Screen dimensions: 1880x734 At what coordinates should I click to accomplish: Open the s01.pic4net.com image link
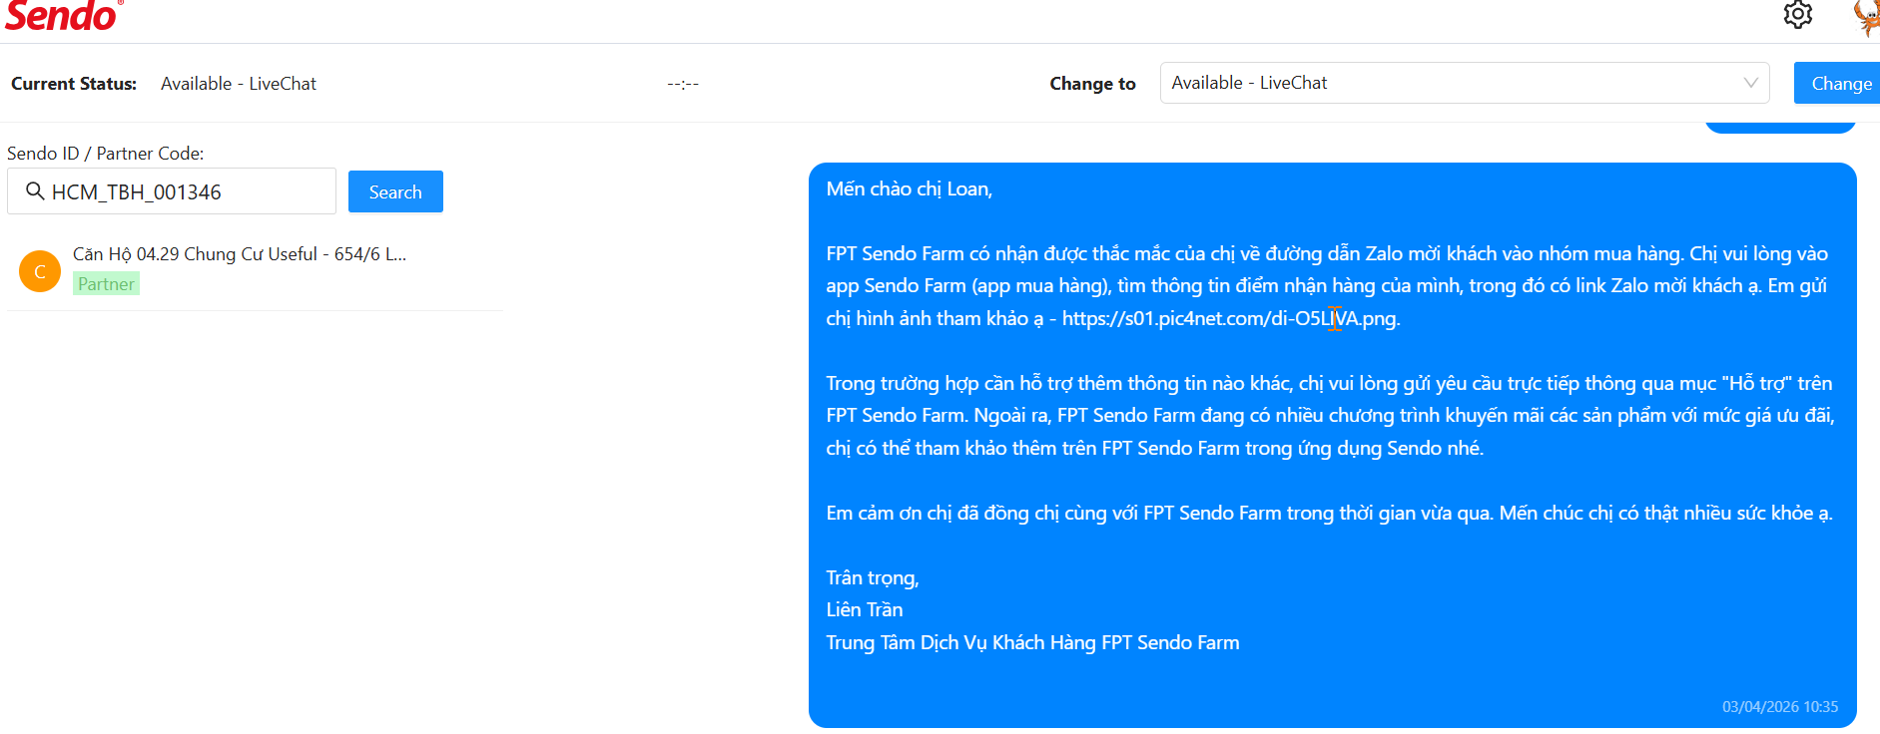click(1229, 318)
